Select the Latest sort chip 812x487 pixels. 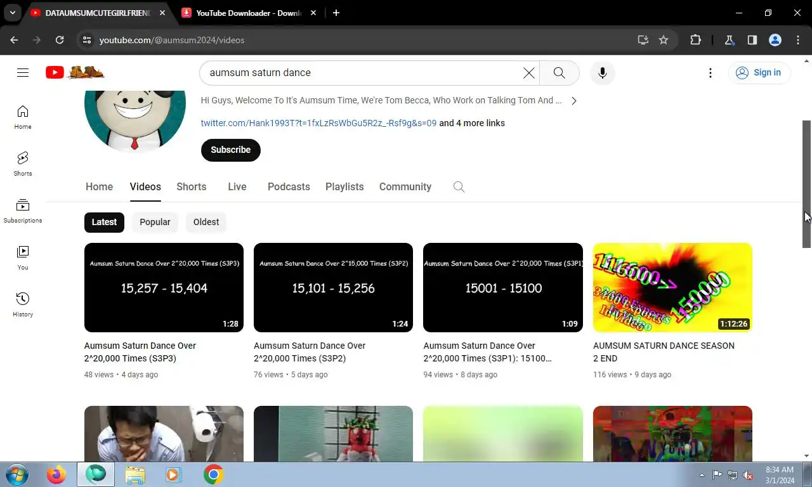(x=104, y=222)
